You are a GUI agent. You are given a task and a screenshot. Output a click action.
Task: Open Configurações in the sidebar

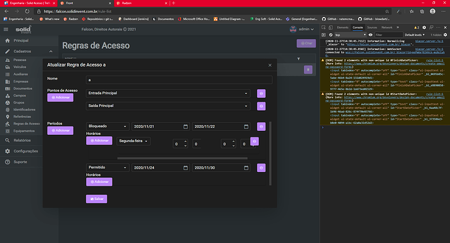25,151
